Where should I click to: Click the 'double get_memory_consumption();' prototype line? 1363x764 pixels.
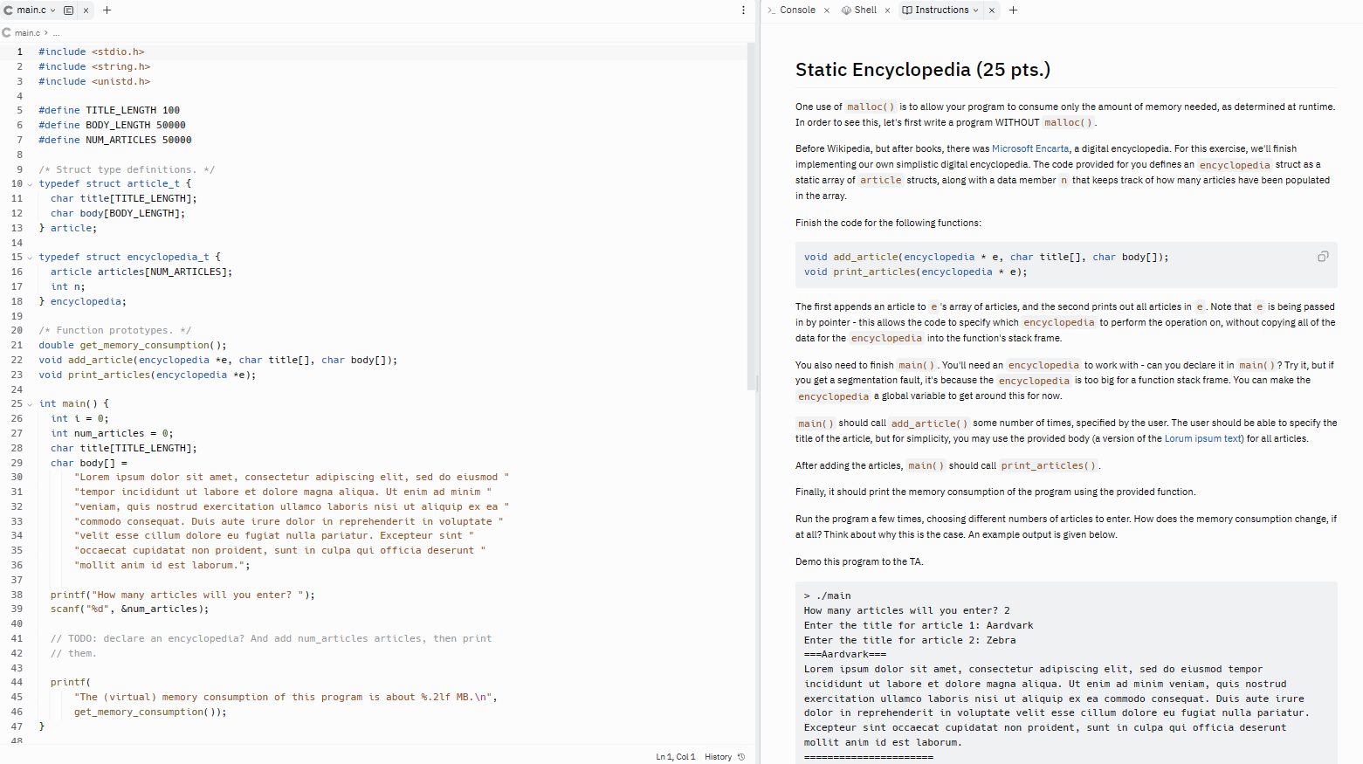click(x=133, y=345)
